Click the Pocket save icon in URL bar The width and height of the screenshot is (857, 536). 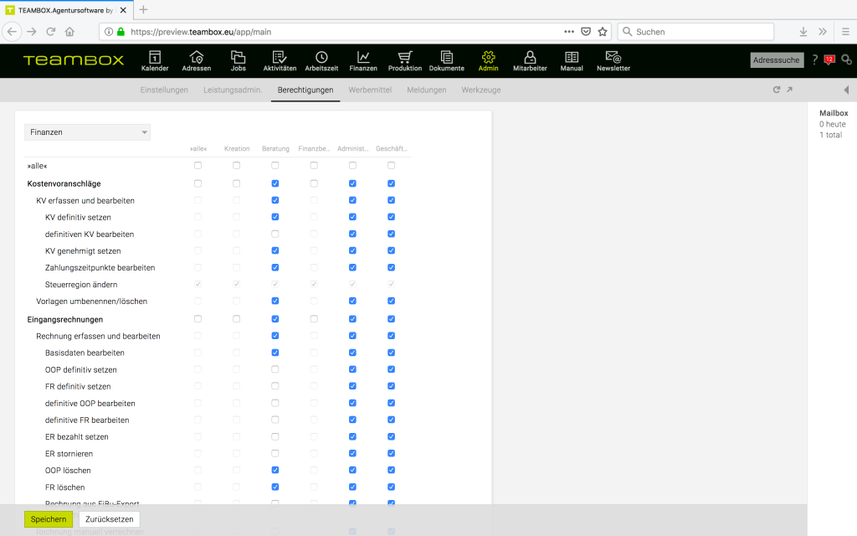[x=586, y=32]
